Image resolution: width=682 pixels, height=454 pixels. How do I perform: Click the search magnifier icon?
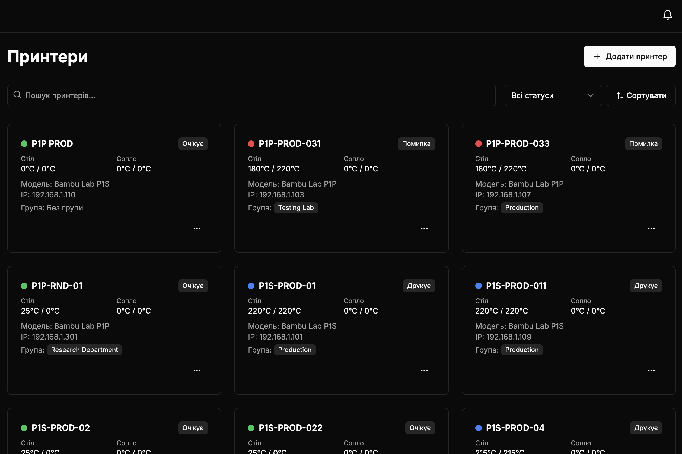coord(17,95)
